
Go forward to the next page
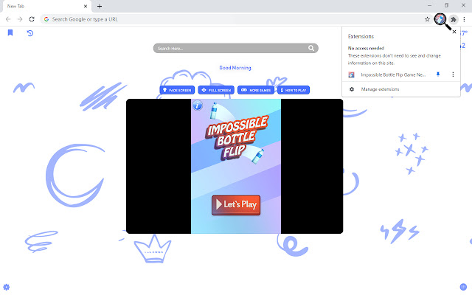tap(20, 19)
